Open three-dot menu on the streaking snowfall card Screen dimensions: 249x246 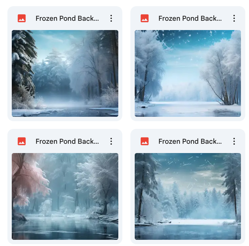point(234,141)
